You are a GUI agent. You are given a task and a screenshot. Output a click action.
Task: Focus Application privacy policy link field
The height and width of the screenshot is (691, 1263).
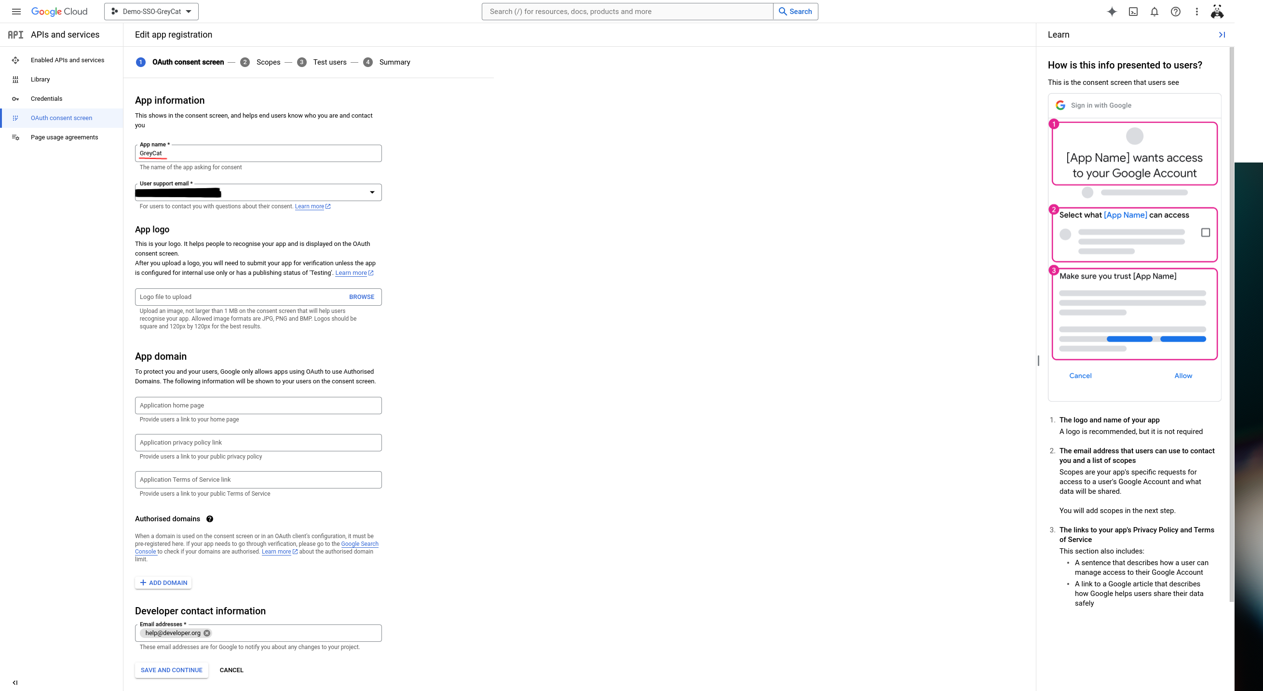click(258, 442)
